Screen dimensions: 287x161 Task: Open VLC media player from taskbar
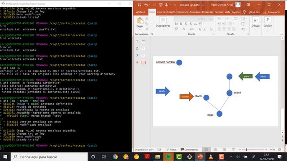tap(211, 157)
